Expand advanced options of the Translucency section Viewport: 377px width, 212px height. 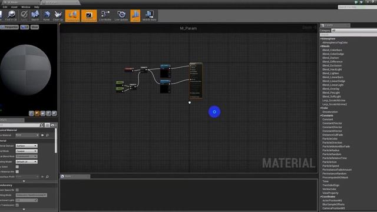click(24, 210)
